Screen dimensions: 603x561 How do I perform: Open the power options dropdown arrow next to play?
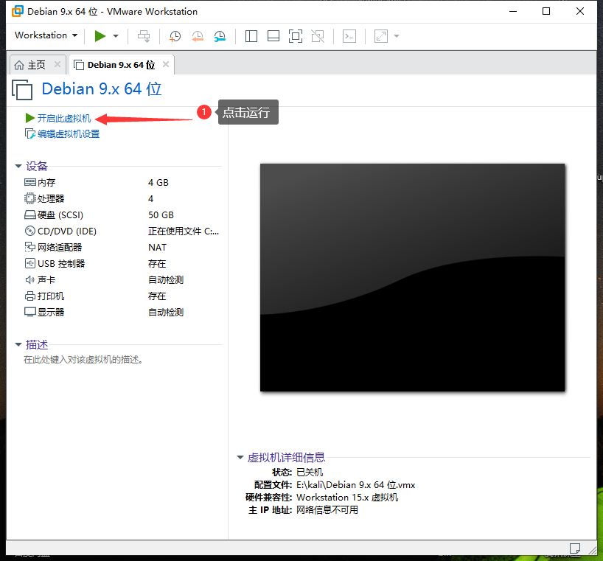click(116, 36)
